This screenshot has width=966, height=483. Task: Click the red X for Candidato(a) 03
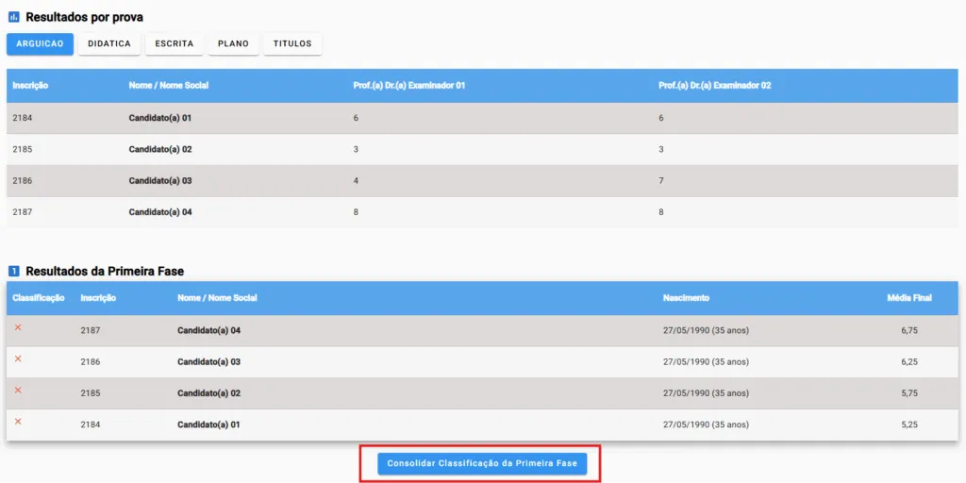coord(18,358)
